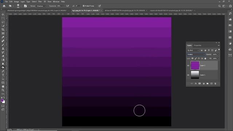Viewport: 233px width, 131px height.
Task: Select the Healing Brush tool
Action: 3,41
